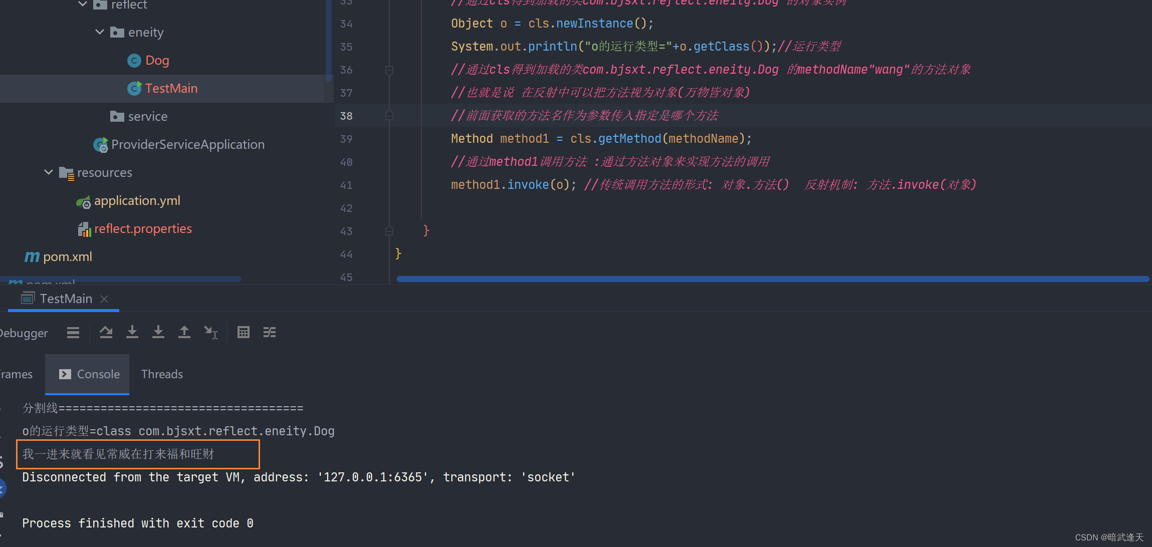
Task: Collapse the eneity package folder
Action: (100, 33)
